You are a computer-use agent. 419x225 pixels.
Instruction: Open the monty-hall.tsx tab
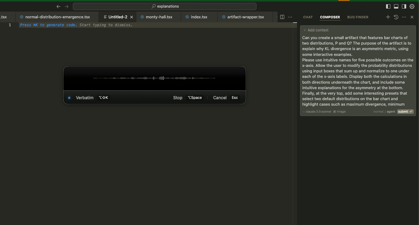[159, 17]
